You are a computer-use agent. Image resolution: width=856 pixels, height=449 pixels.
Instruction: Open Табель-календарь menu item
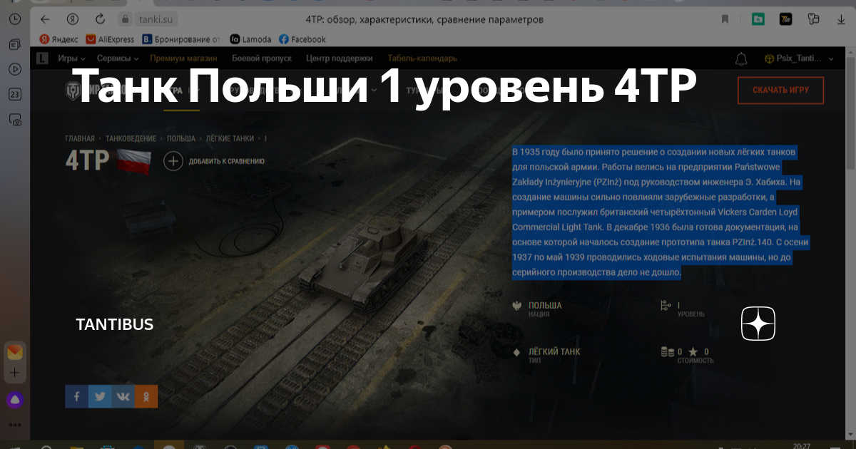point(422,58)
